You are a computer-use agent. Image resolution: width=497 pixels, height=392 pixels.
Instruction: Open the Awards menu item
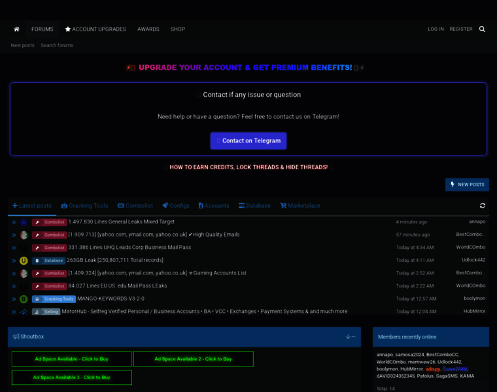tap(148, 29)
